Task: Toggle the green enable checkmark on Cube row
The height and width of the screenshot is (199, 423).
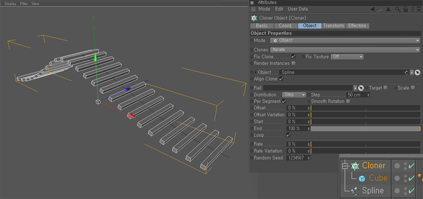Action: tap(411, 178)
